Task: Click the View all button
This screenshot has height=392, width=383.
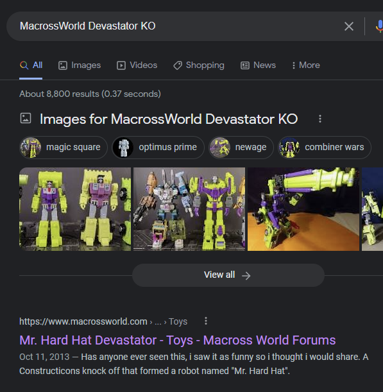Action: coord(228,275)
